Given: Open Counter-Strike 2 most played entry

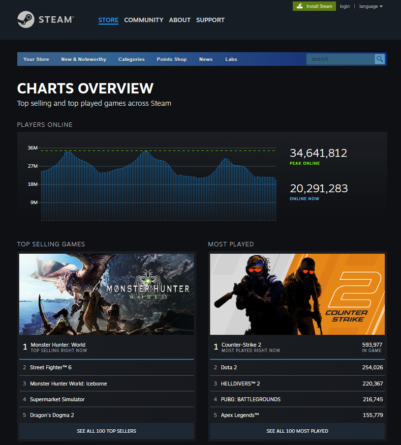Looking at the screenshot, I should [x=297, y=347].
